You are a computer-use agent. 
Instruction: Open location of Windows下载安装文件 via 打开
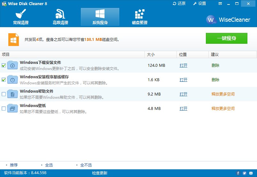click(183, 65)
